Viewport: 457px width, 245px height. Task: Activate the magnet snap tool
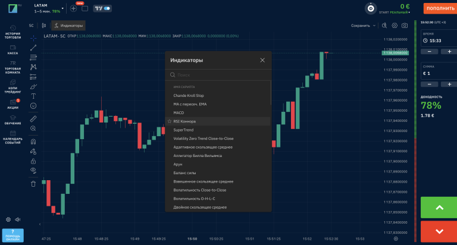pos(33,142)
